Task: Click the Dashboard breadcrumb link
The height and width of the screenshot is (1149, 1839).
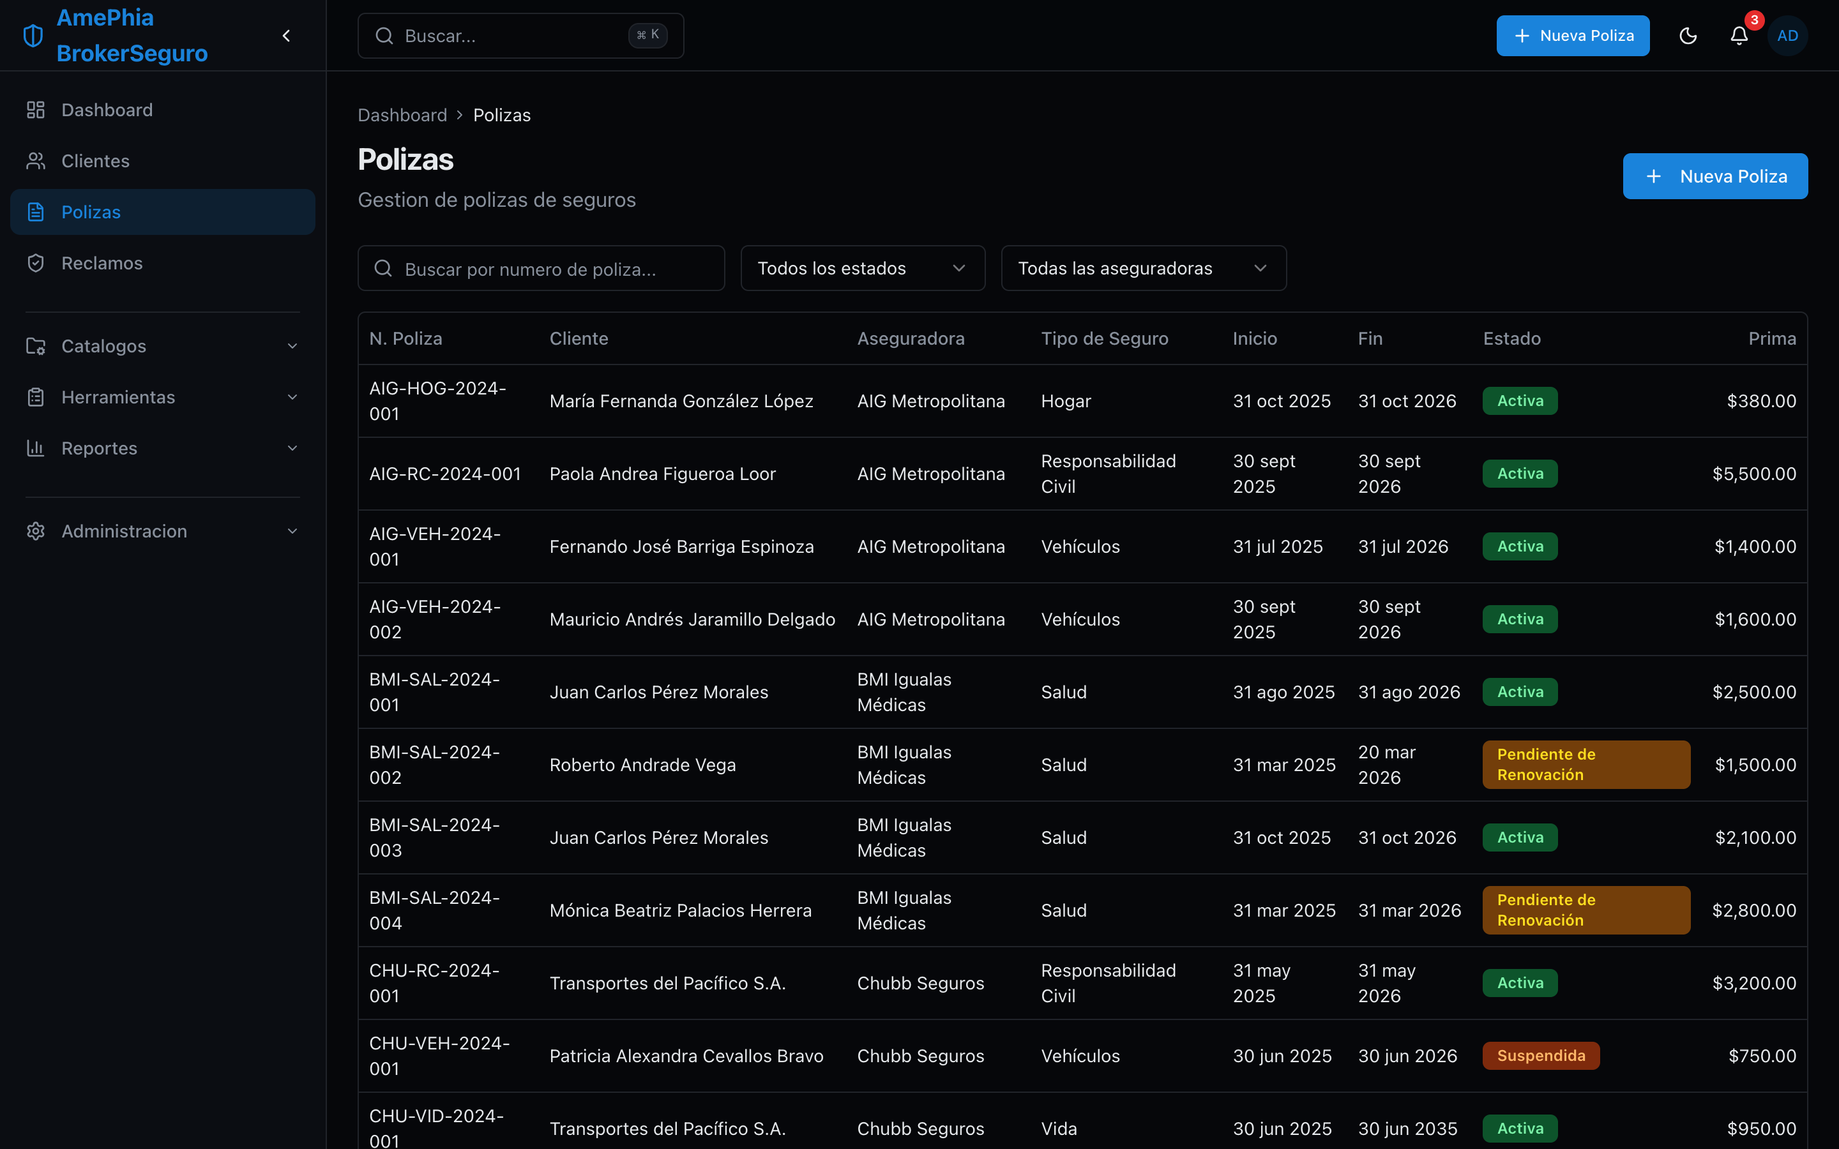Action: [402, 115]
